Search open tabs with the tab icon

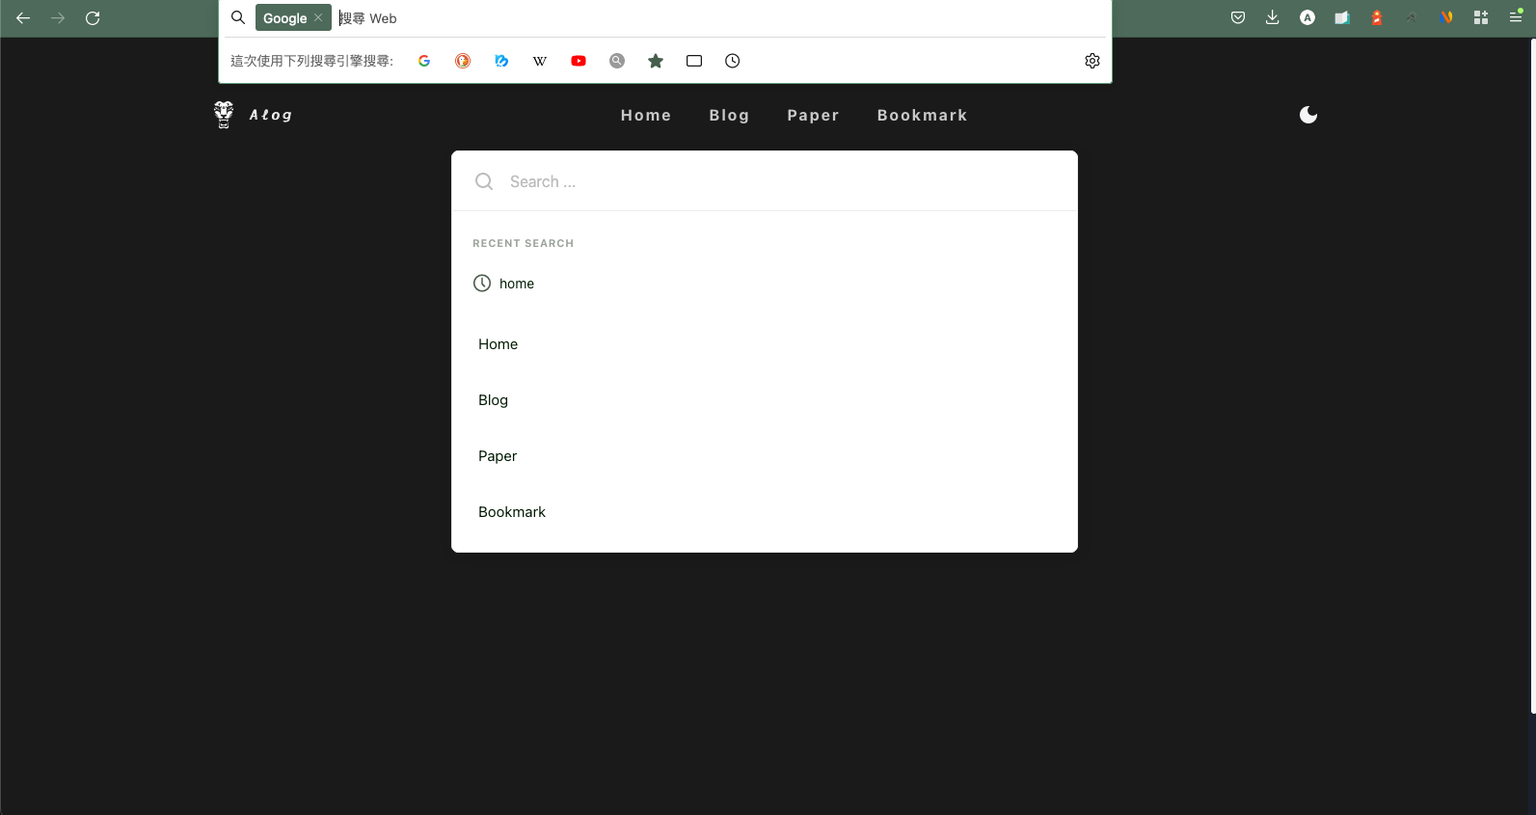tap(694, 61)
